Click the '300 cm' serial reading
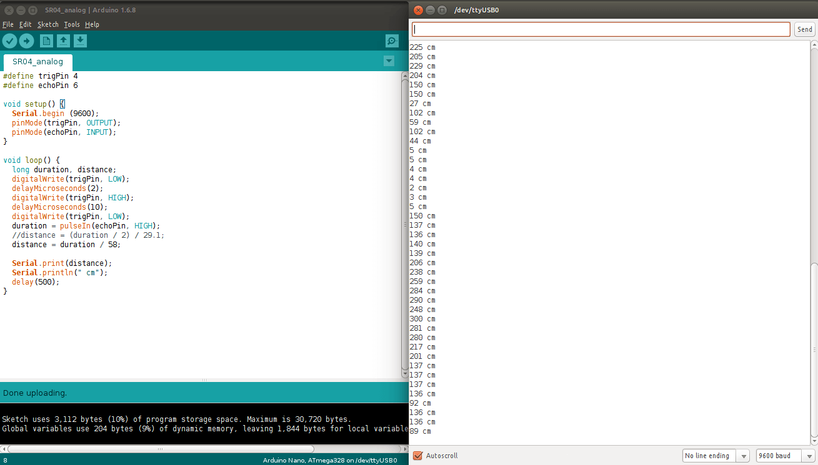 [x=422, y=319]
